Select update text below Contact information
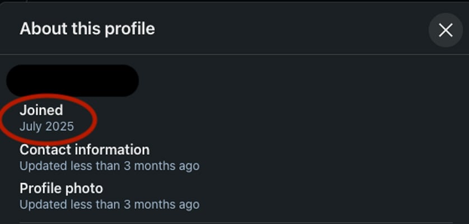This screenshot has width=469, height=224. [x=109, y=166]
